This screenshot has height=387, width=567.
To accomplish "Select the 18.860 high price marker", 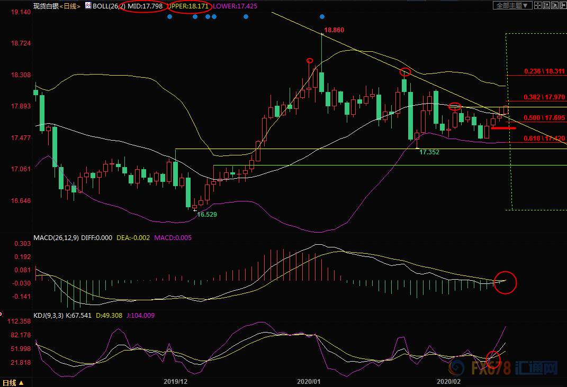I will coord(334,30).
